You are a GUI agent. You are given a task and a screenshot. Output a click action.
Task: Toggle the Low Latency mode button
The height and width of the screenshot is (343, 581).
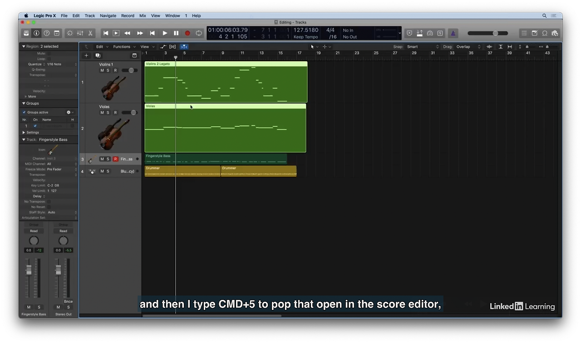419,33
